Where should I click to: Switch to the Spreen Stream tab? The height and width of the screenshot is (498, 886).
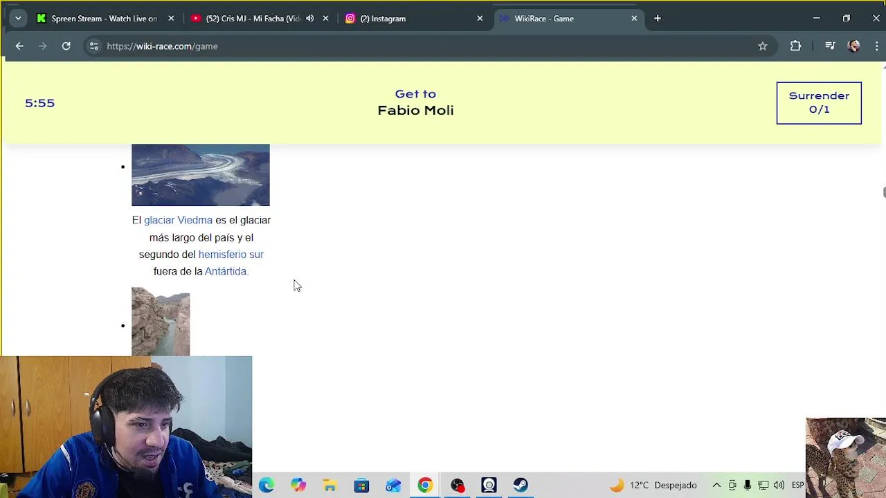pyautogui.click(x=104, y=19)
